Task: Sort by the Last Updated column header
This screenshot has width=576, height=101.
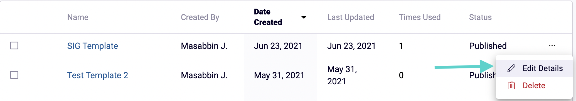Action: (x=351, y=17)
